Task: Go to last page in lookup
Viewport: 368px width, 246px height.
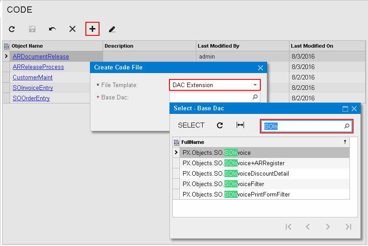Action: [x=348, y=226]
